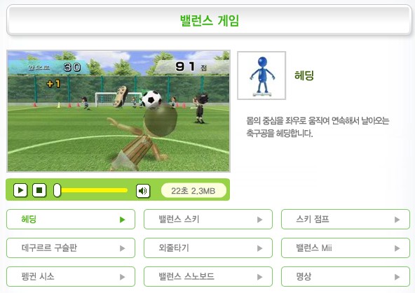Stop the video playback
The image size is (415, 293).
[39, 190]
